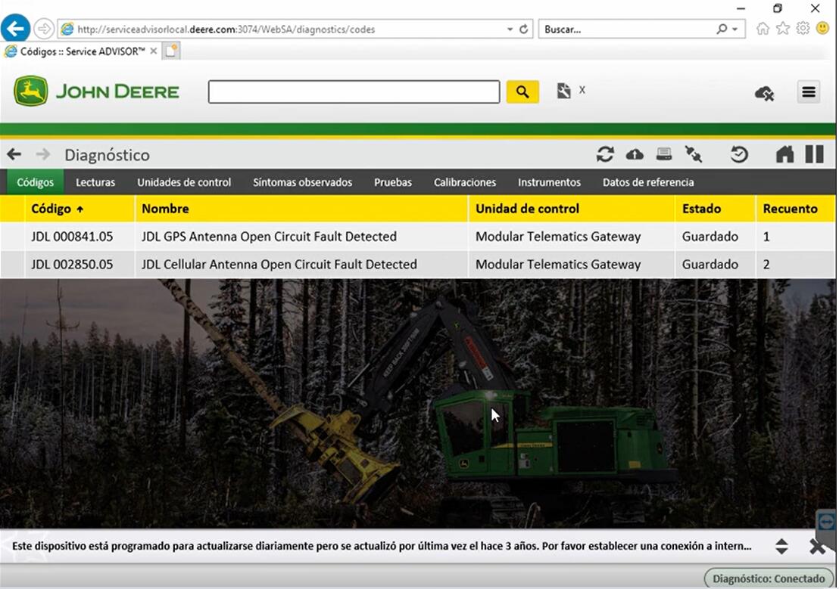839x589 pixels.
Task: Click the John Deere search input field
Action: [354, 92]
